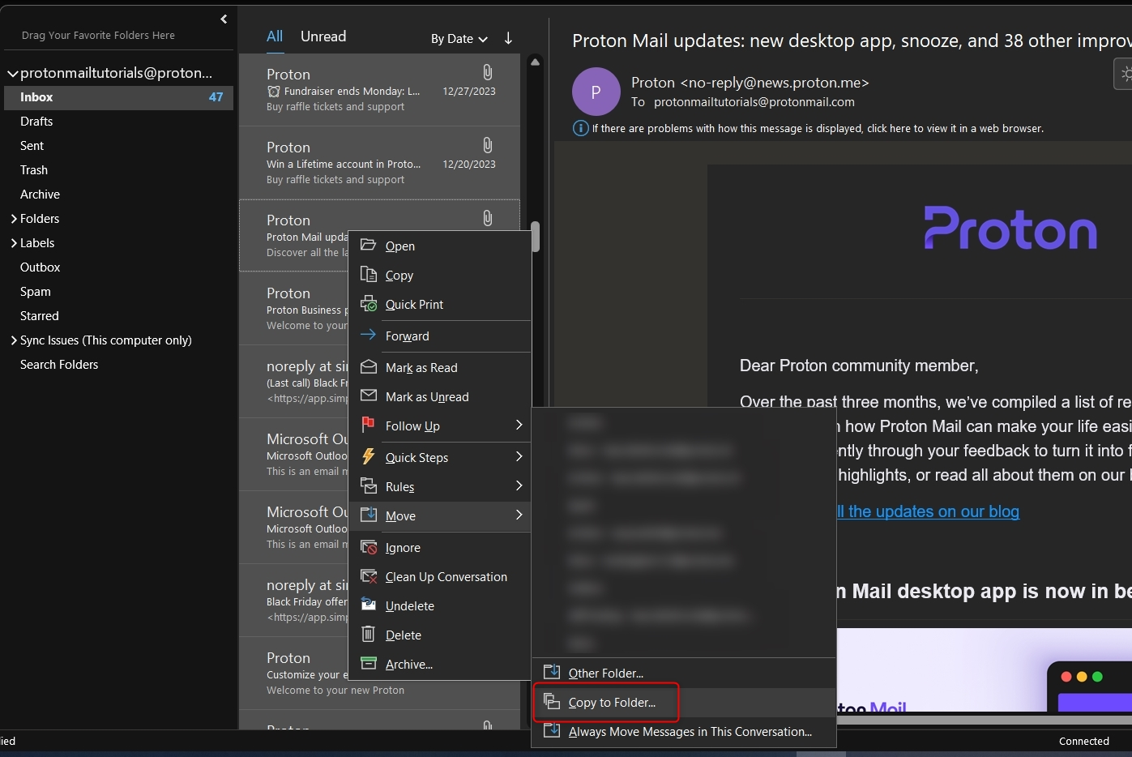
Task: Expand the Quick Steps submenu arrow
Action: (x=519, y=456)
